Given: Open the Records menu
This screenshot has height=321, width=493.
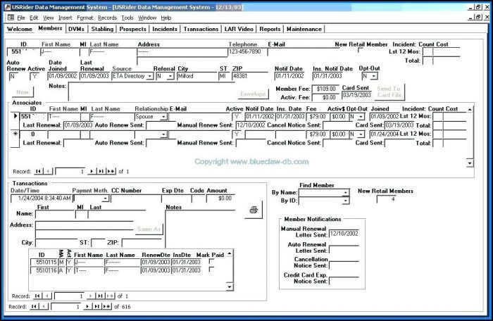Looking at the screenshot, I should click(107, 18).
